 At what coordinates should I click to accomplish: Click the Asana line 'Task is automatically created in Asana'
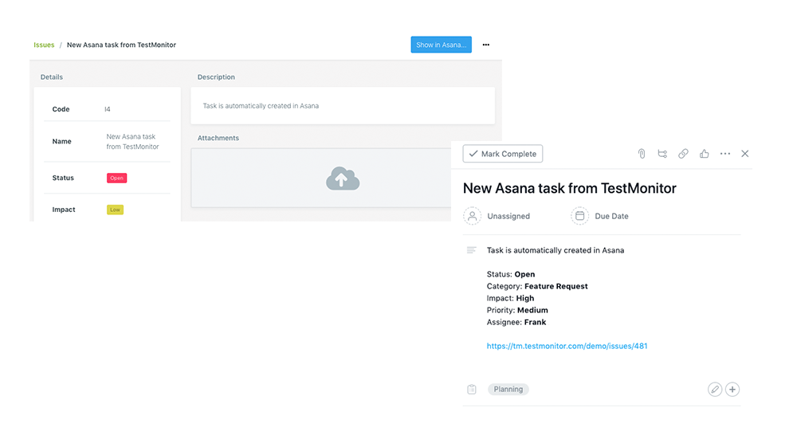[x=555, y=250]
